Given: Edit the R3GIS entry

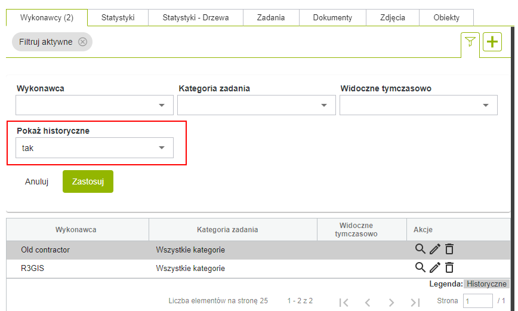Looking at the screenshot, I should [434, 267].
